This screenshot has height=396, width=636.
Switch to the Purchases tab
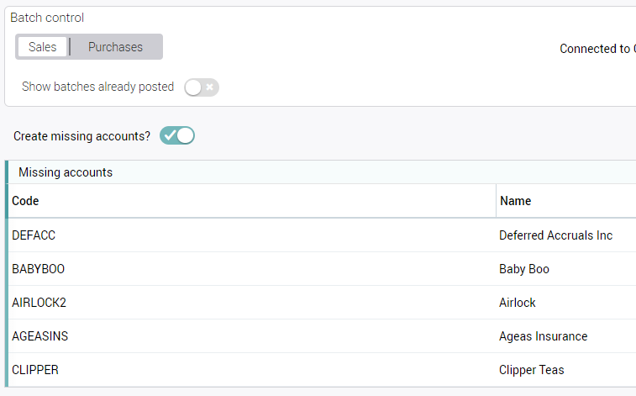pos(115,47)
